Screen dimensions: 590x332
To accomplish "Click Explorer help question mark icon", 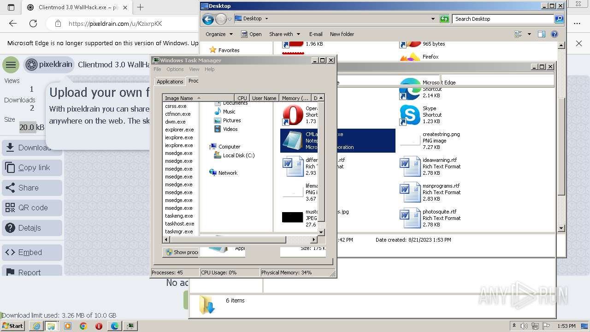I will coord(555,34).
